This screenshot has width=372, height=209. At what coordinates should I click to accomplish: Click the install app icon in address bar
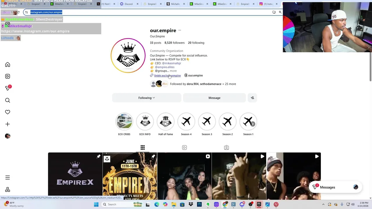tap(274, 12)
